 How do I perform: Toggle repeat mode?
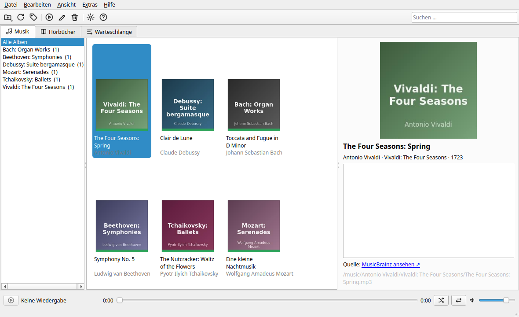coord(458,300)
